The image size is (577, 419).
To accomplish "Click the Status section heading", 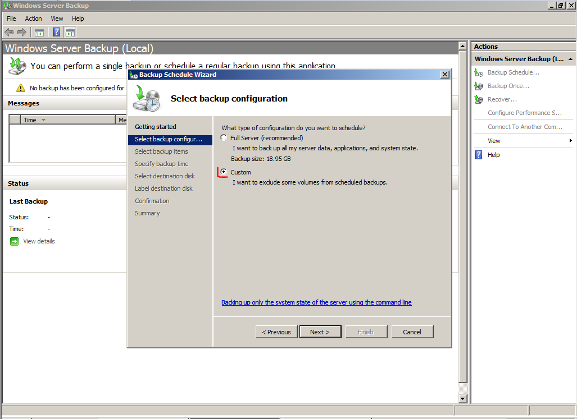I will click(18, 183).
